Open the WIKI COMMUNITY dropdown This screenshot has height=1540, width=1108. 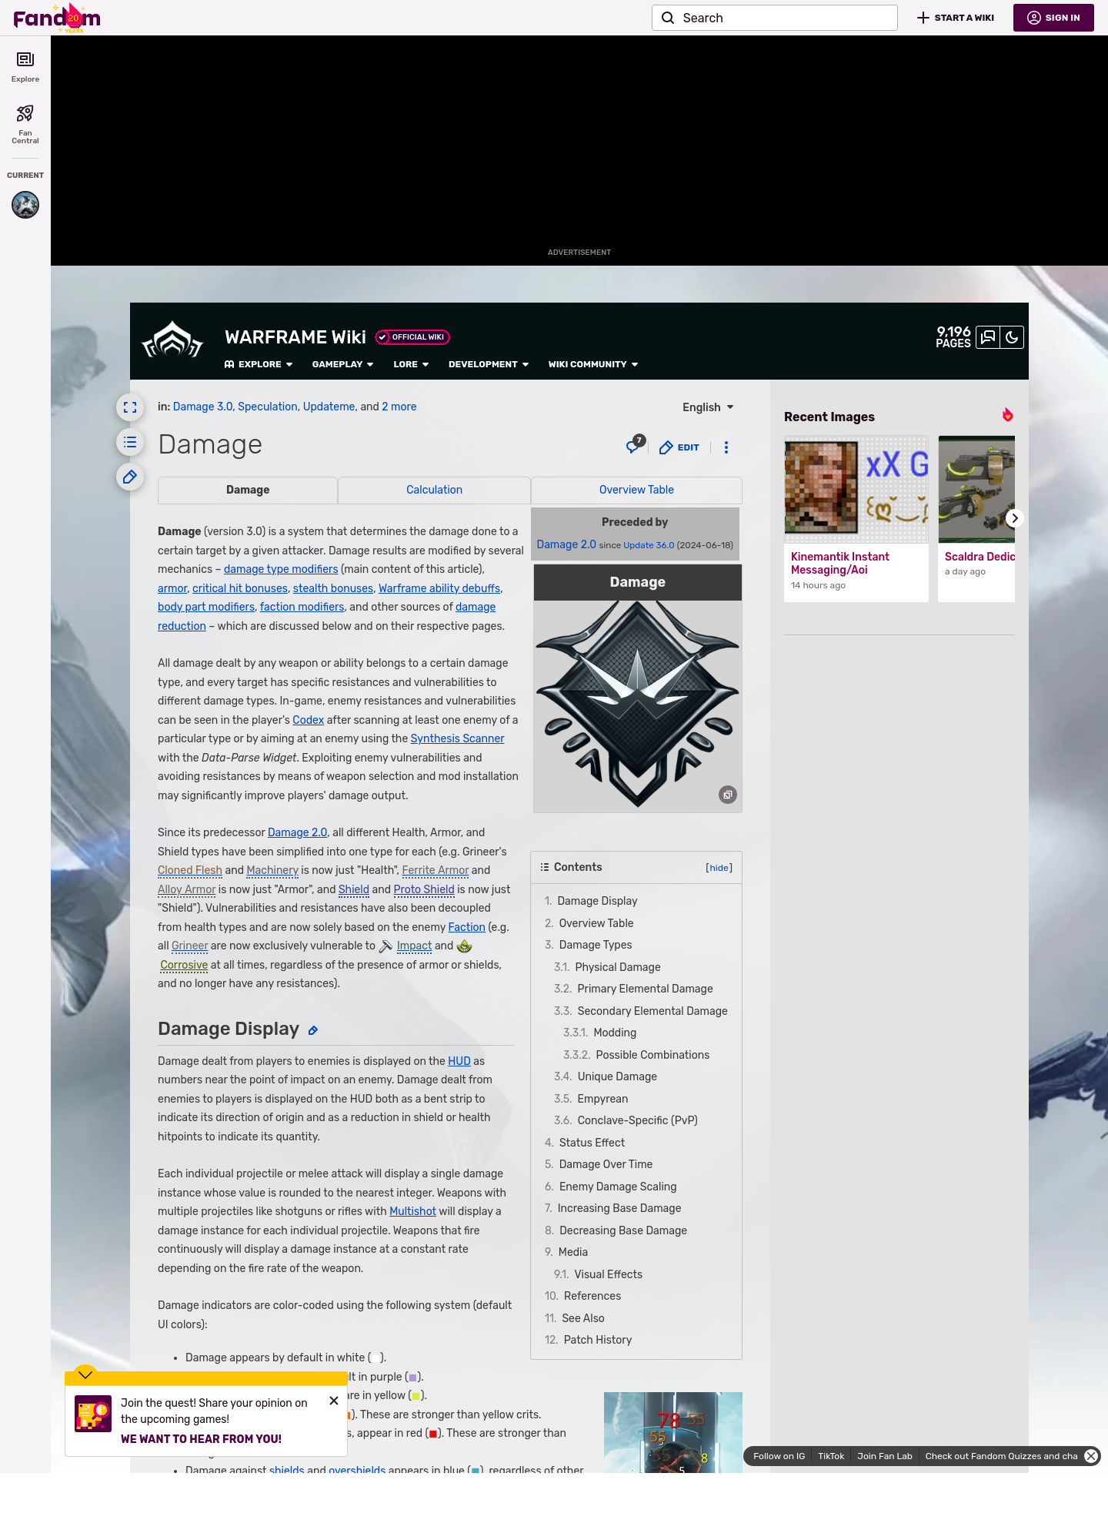(593, 364)
